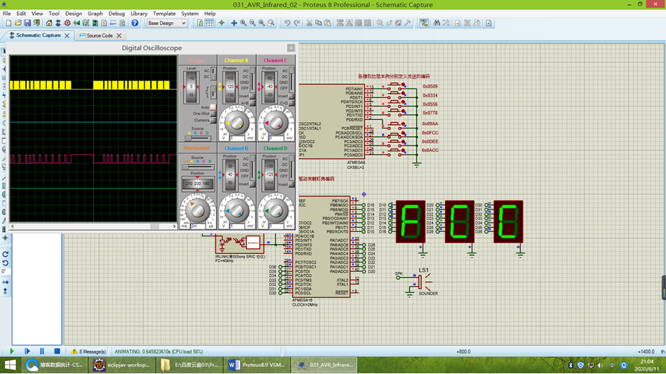Image resolution: width=666 pixels, height=374 pixels.
Task: Switch to the Source Code tab
Action: pos(99,36)
